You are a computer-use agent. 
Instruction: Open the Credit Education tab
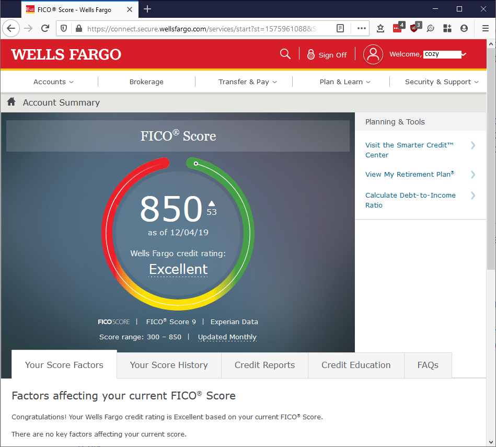tap(356, 365)
